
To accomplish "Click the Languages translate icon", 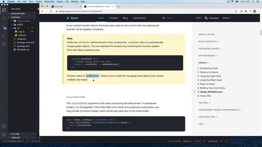I will pyautogui.click(x=206, y=18).
